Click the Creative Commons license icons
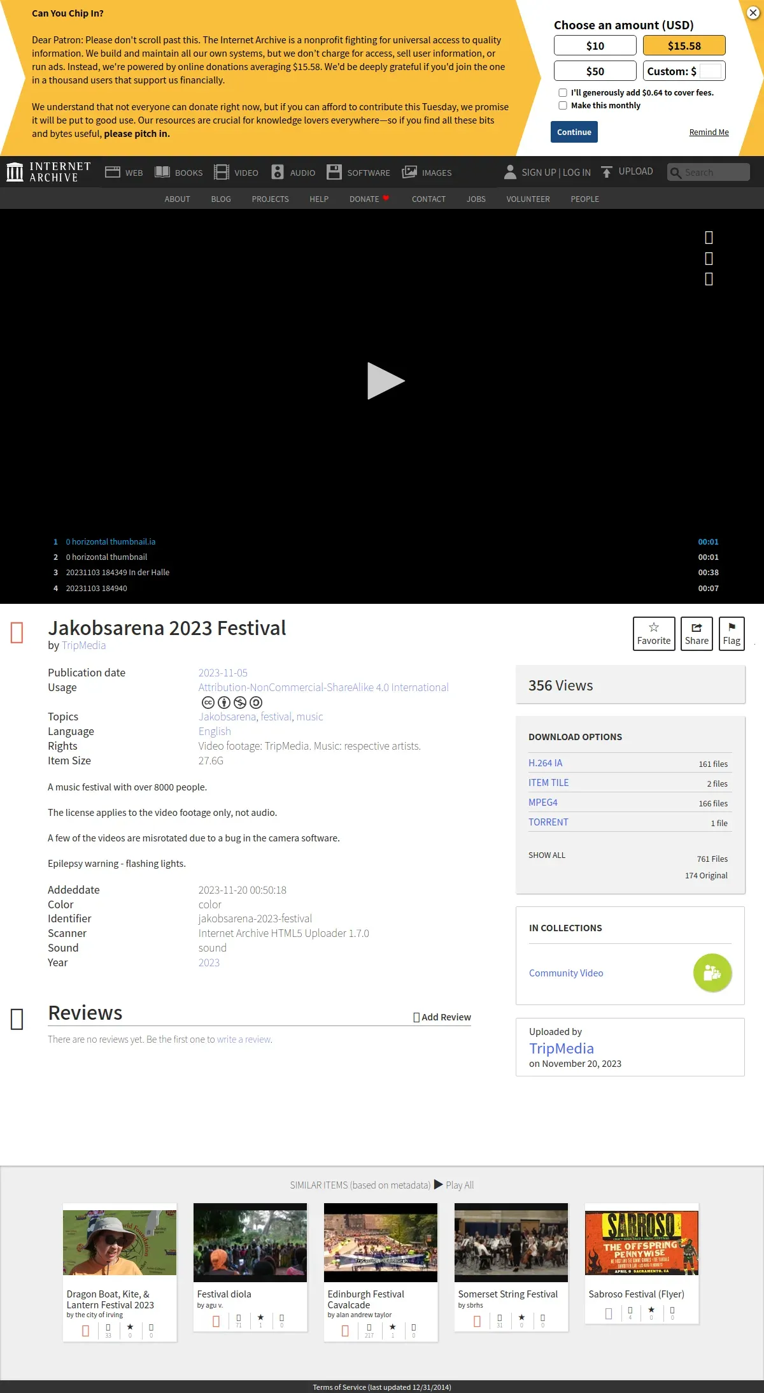Viewport: 764px width, 1393px height. [x=232, y=703]
